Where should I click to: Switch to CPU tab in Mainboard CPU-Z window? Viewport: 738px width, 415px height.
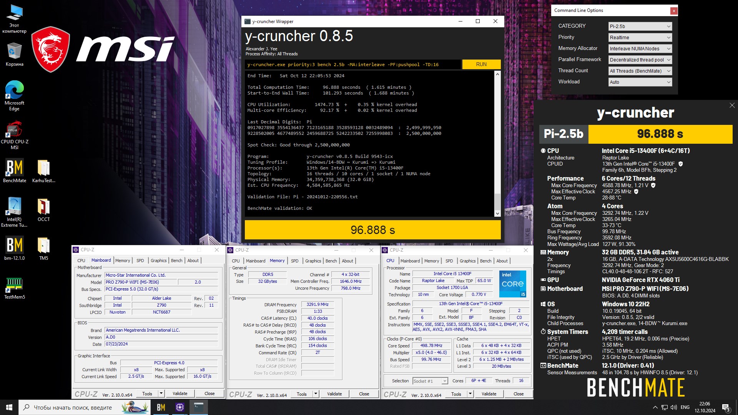click(81, 261)
